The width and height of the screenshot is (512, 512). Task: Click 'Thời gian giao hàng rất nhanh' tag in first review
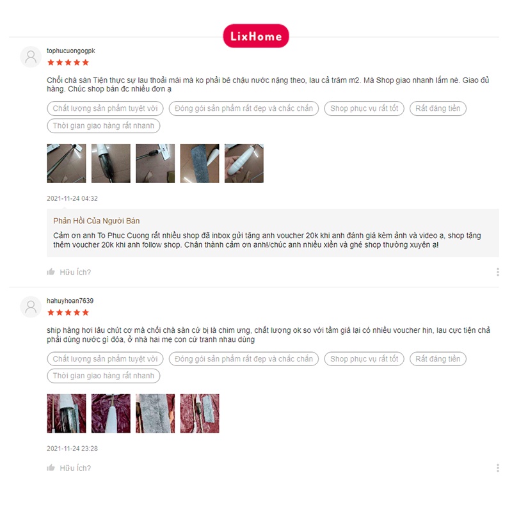[104, 125]
